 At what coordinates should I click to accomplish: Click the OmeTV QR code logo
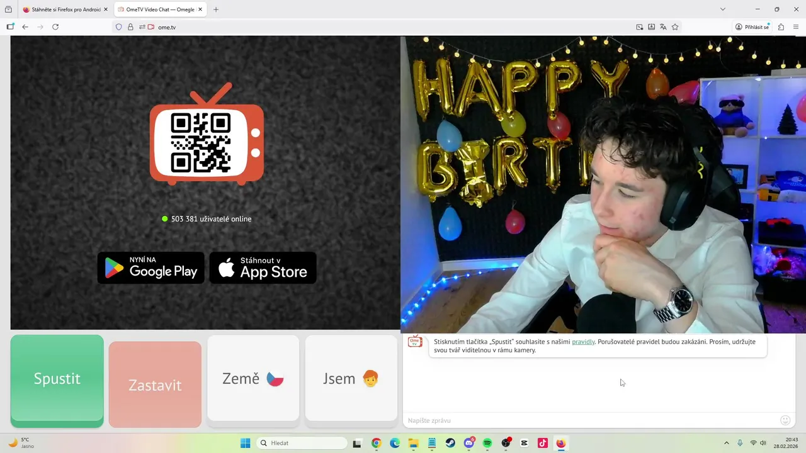[x=207, y=134]
